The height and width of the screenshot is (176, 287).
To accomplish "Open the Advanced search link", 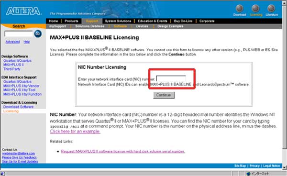I will [12, 42].
